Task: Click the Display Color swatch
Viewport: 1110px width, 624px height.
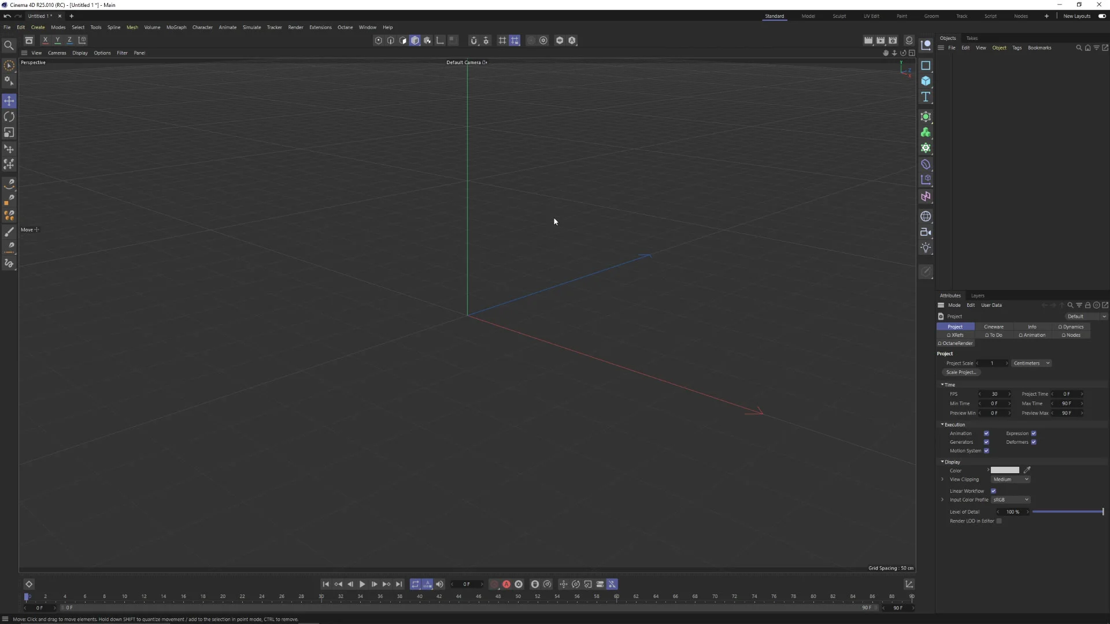Action: (x=1005, y=470)
